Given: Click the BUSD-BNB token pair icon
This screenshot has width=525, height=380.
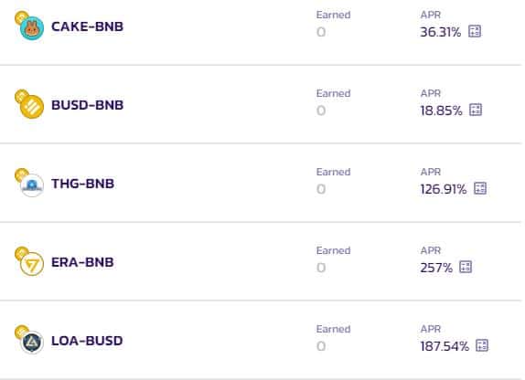Looking at the screenshot, I should (29, 104).
